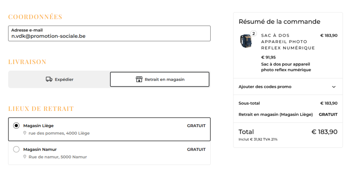This screenshot has height=178, width=352.
Task: Click the delivery truck icon
Action: [49, 79]
